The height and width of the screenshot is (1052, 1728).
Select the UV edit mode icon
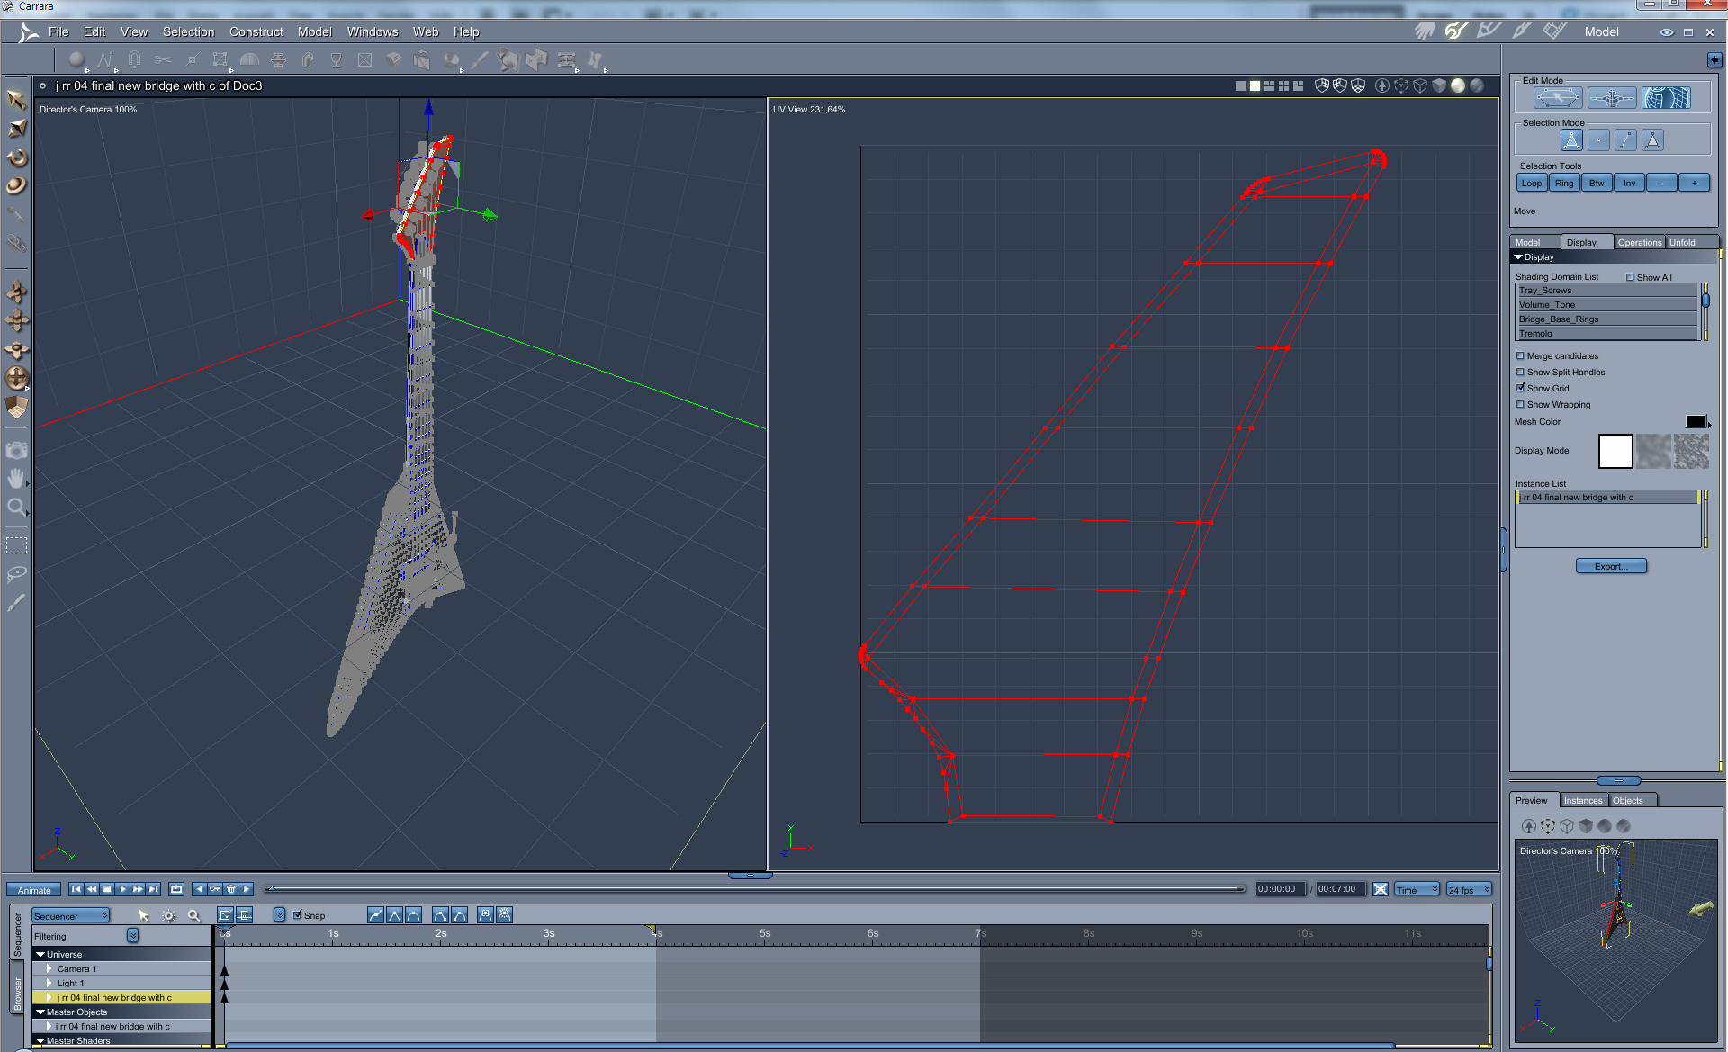1666,98
